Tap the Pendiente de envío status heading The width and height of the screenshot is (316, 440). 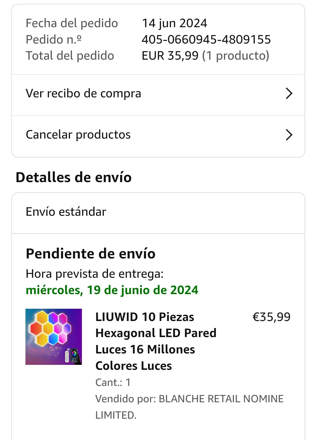[x=90, y=253]
